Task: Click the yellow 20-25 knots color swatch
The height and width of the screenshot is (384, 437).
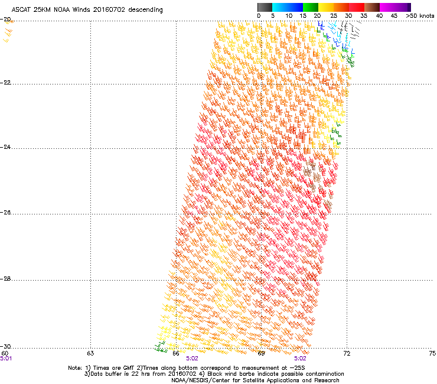Action: click(x=326, y=7)
